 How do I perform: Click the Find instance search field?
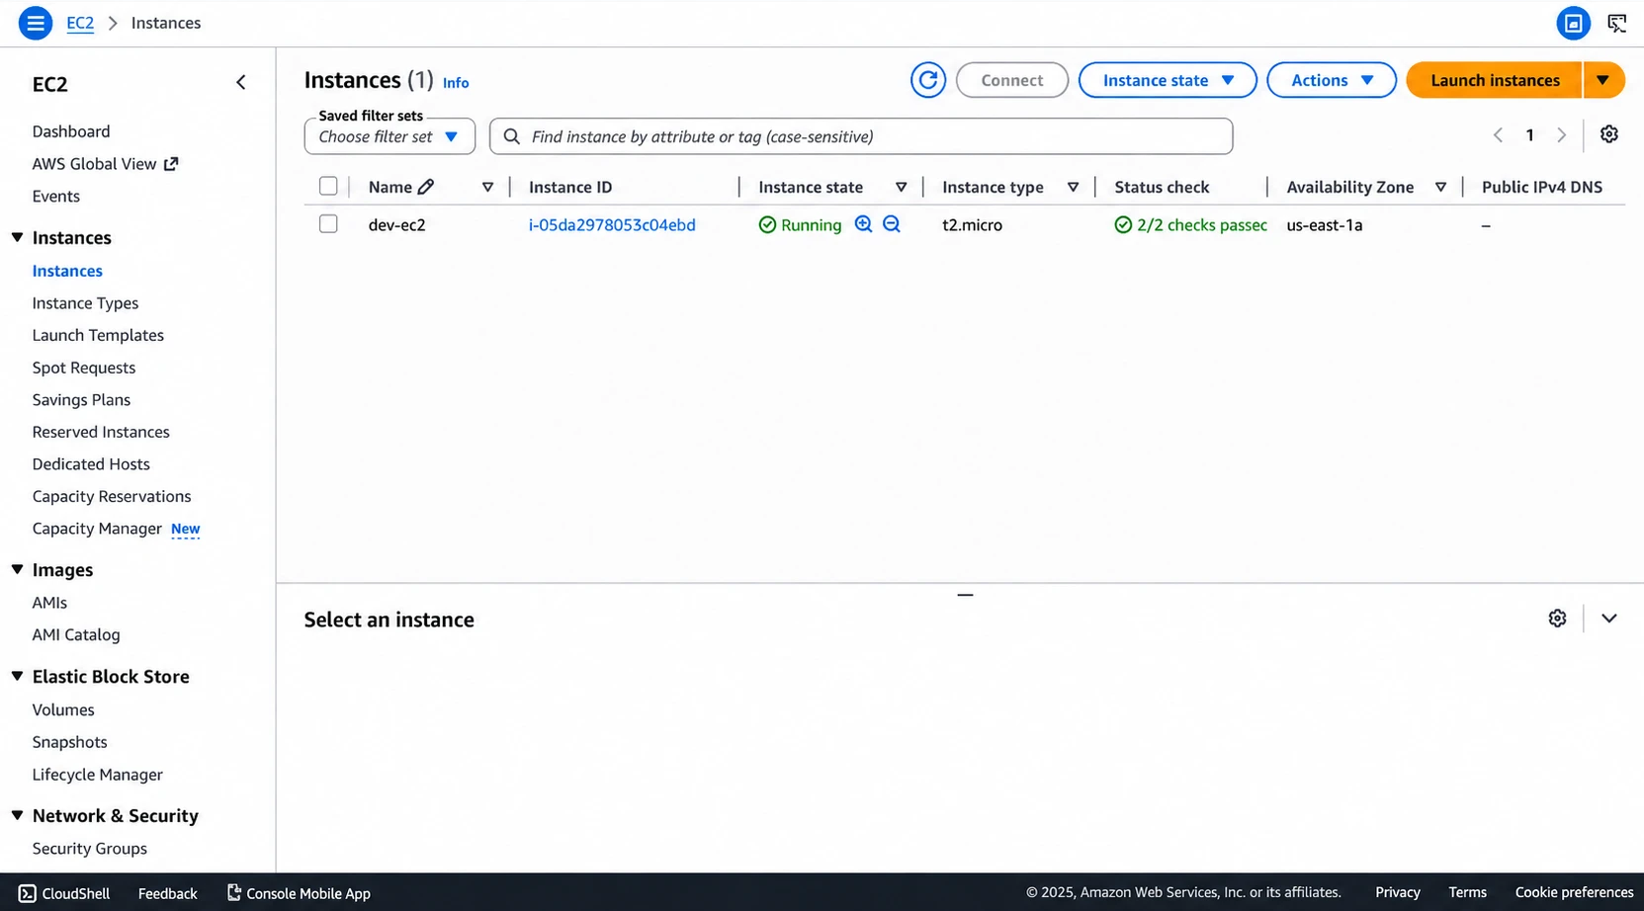point(861,136)
